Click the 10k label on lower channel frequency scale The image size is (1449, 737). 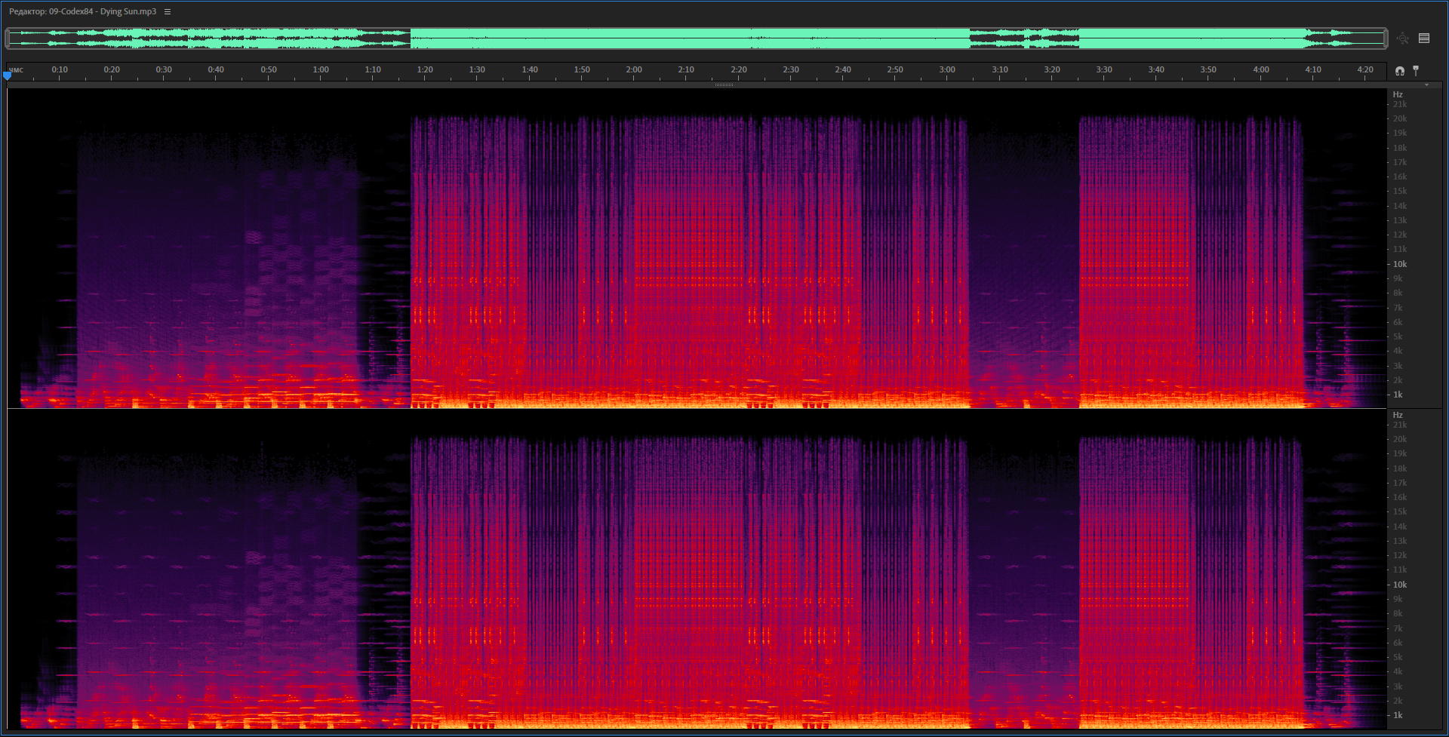[1400, 585]
